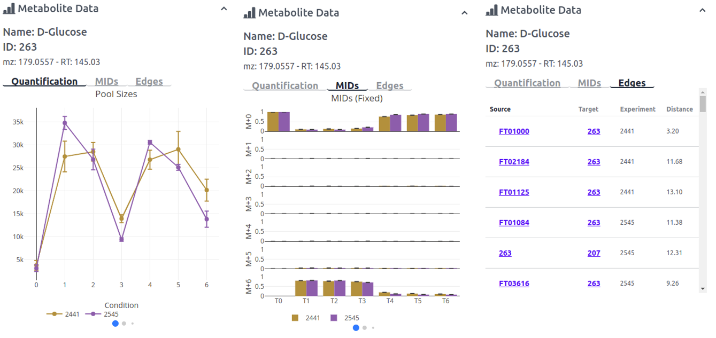
Task: Collapse the right Metabolite Data panel
Action: point(703,10)
